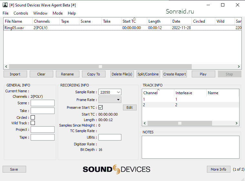Sort by Length column header
Image resolution: width=245 pixels, height=181 pixels.
(x=159, y=21)
